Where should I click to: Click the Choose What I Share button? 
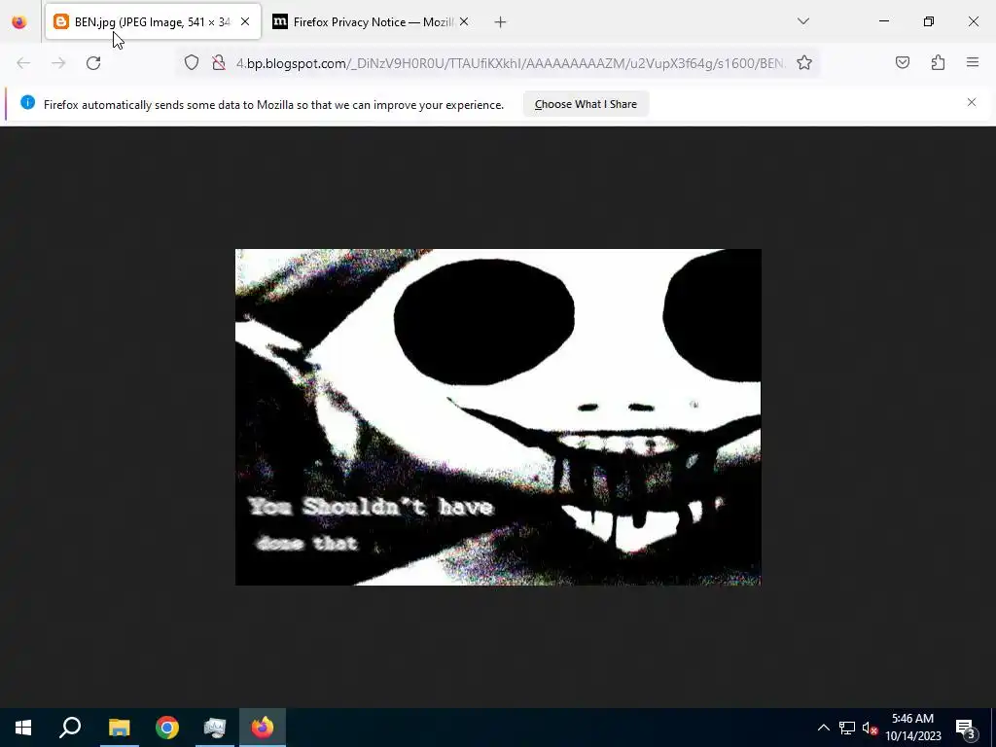[x=586, y=104]
